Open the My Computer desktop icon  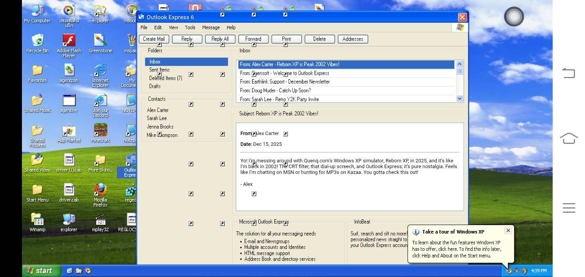(x=37, y=14)
